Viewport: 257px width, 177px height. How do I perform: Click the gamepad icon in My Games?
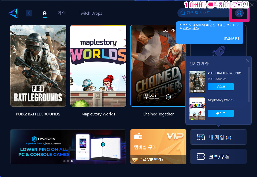[201, 137]
